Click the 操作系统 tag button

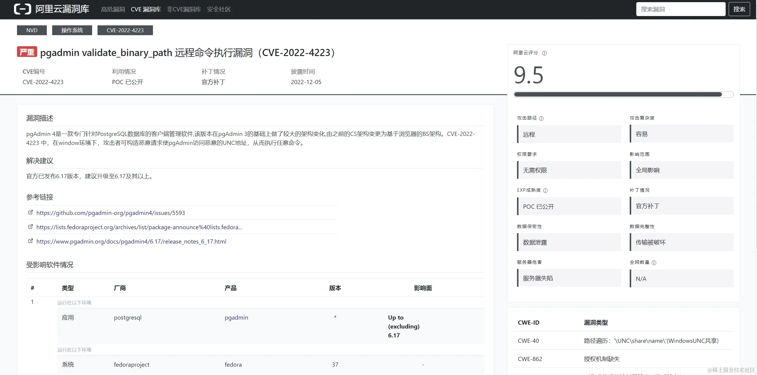pyautogui.click(x=72, y=30)
